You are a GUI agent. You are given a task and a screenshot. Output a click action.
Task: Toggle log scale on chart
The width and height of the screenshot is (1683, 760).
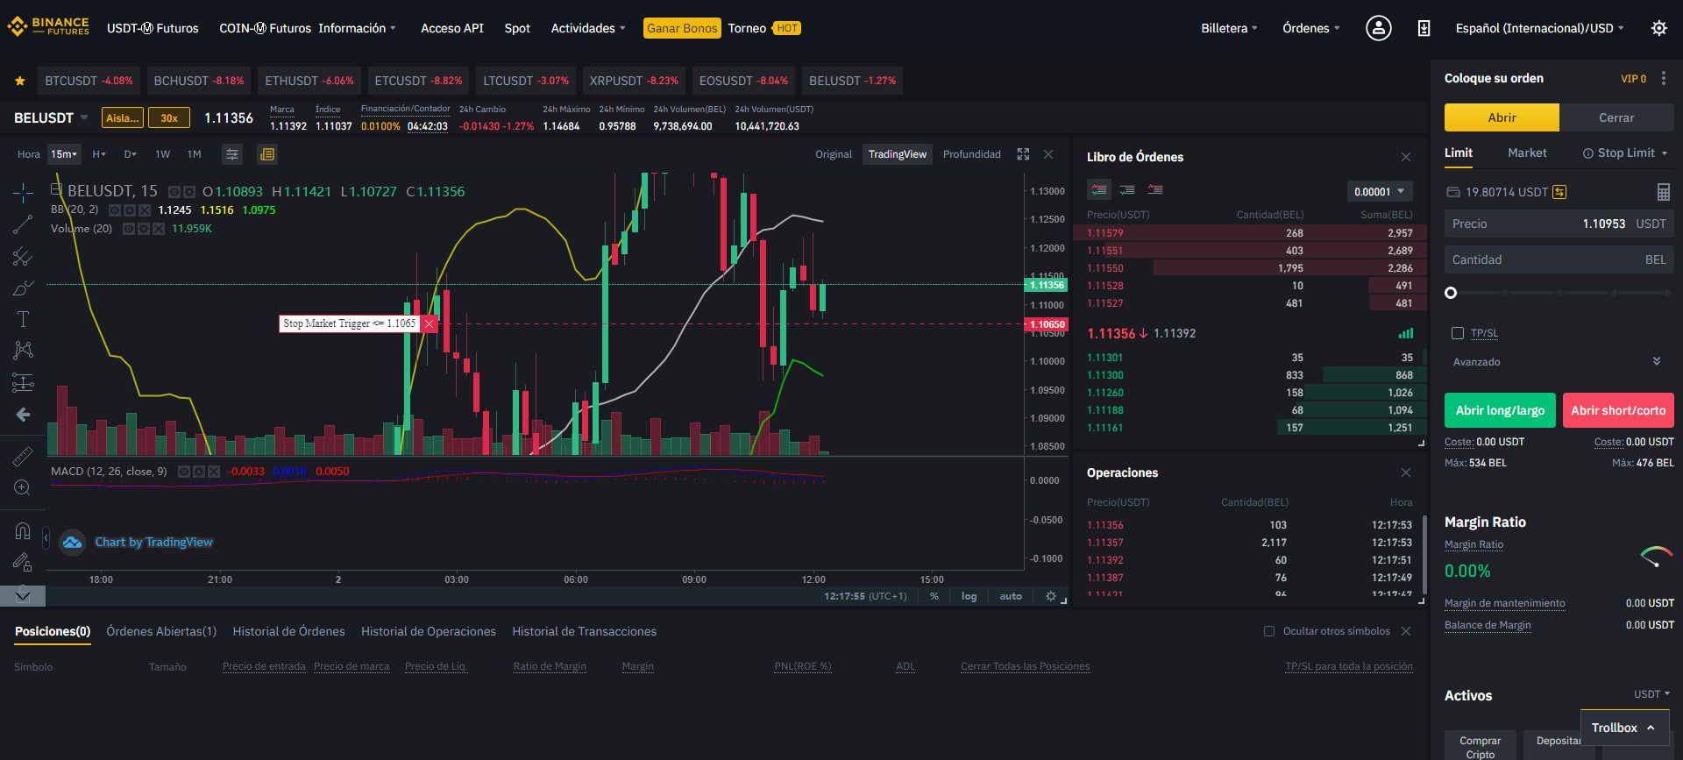969,596
